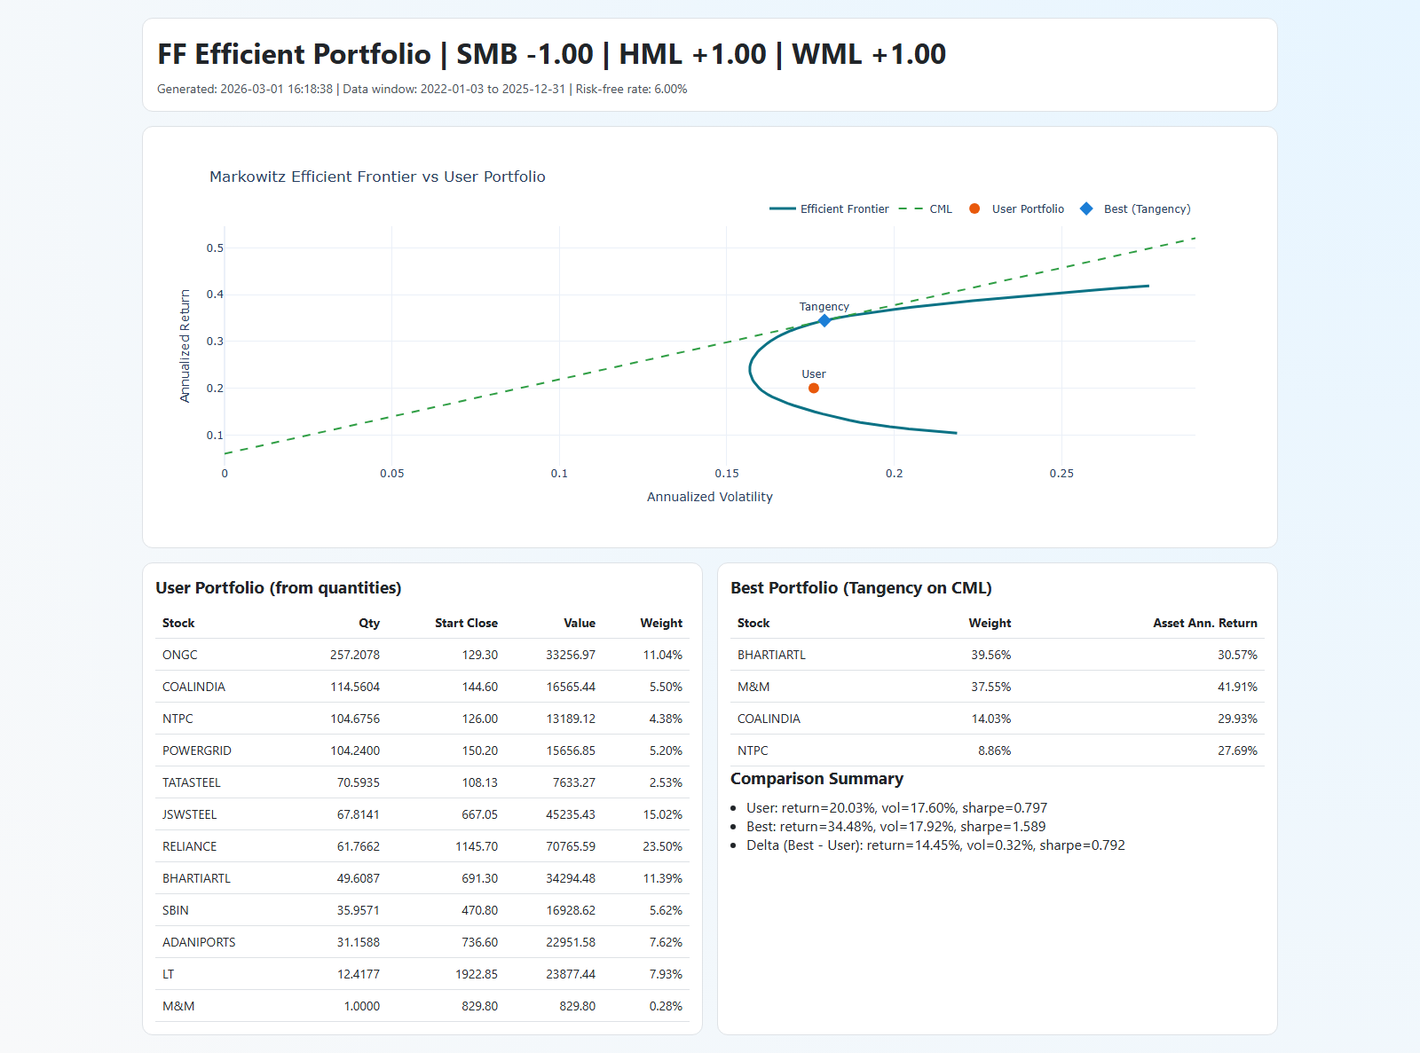Click the 'Comparison Summary' heading
The height and width of the screenshot is (1053, 1420).
click(816, 779)
